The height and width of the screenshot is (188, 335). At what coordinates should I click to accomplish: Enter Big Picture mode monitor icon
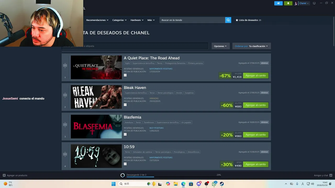click(x=314, y=3)
